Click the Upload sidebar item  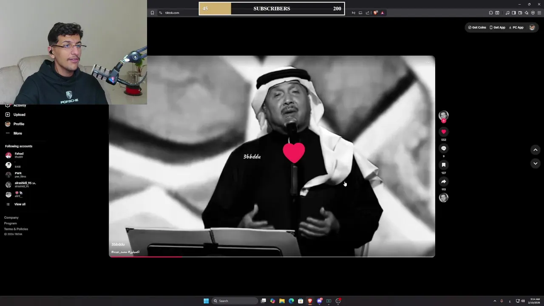click(15, 115)
